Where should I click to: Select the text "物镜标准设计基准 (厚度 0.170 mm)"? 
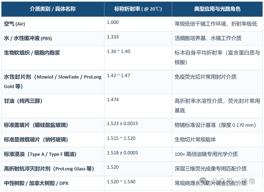pos(215,125)
